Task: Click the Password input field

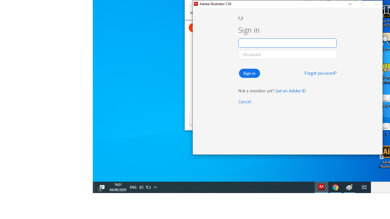Action: click(288, 54)
